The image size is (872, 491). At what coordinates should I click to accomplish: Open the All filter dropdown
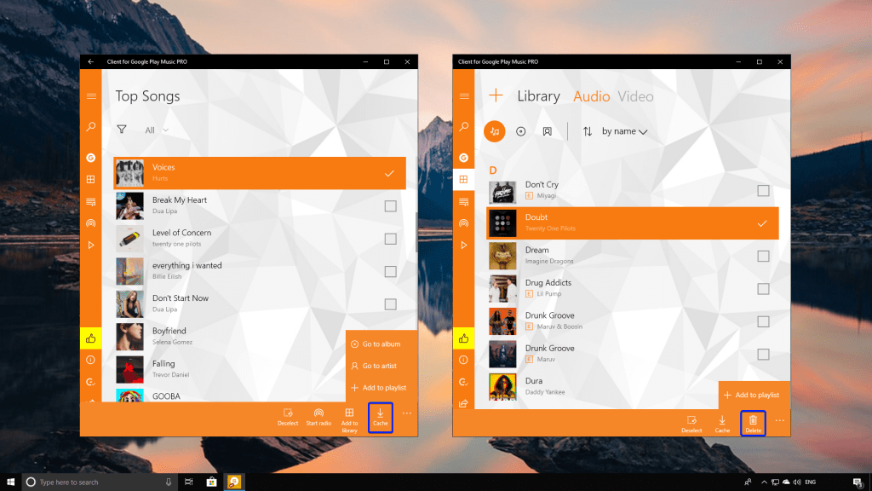tap(156, 130)
